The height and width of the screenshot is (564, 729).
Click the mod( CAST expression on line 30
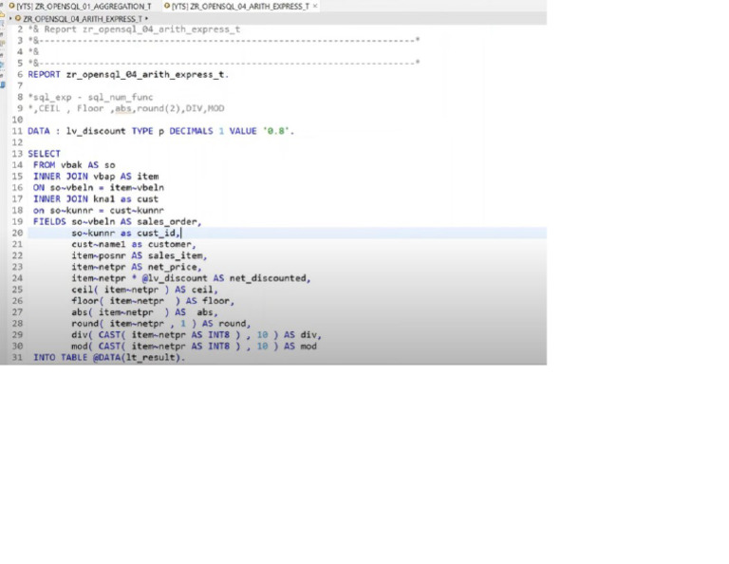pyautogui.click(x=175, y=346)
